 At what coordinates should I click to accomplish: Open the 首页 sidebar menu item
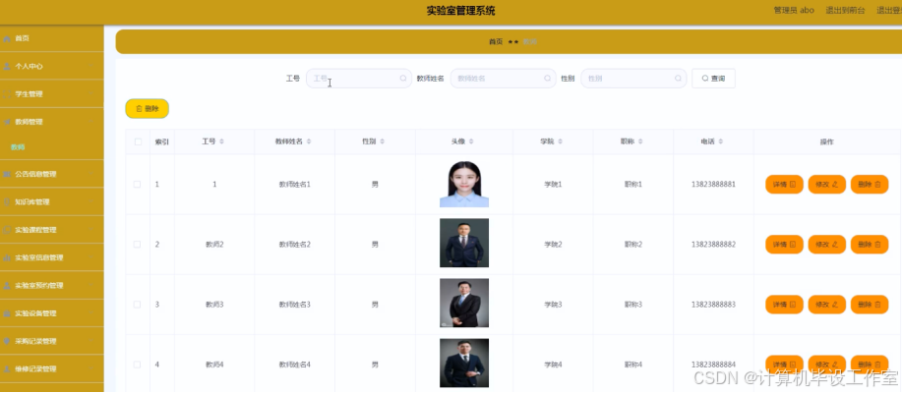coord(52,38)
